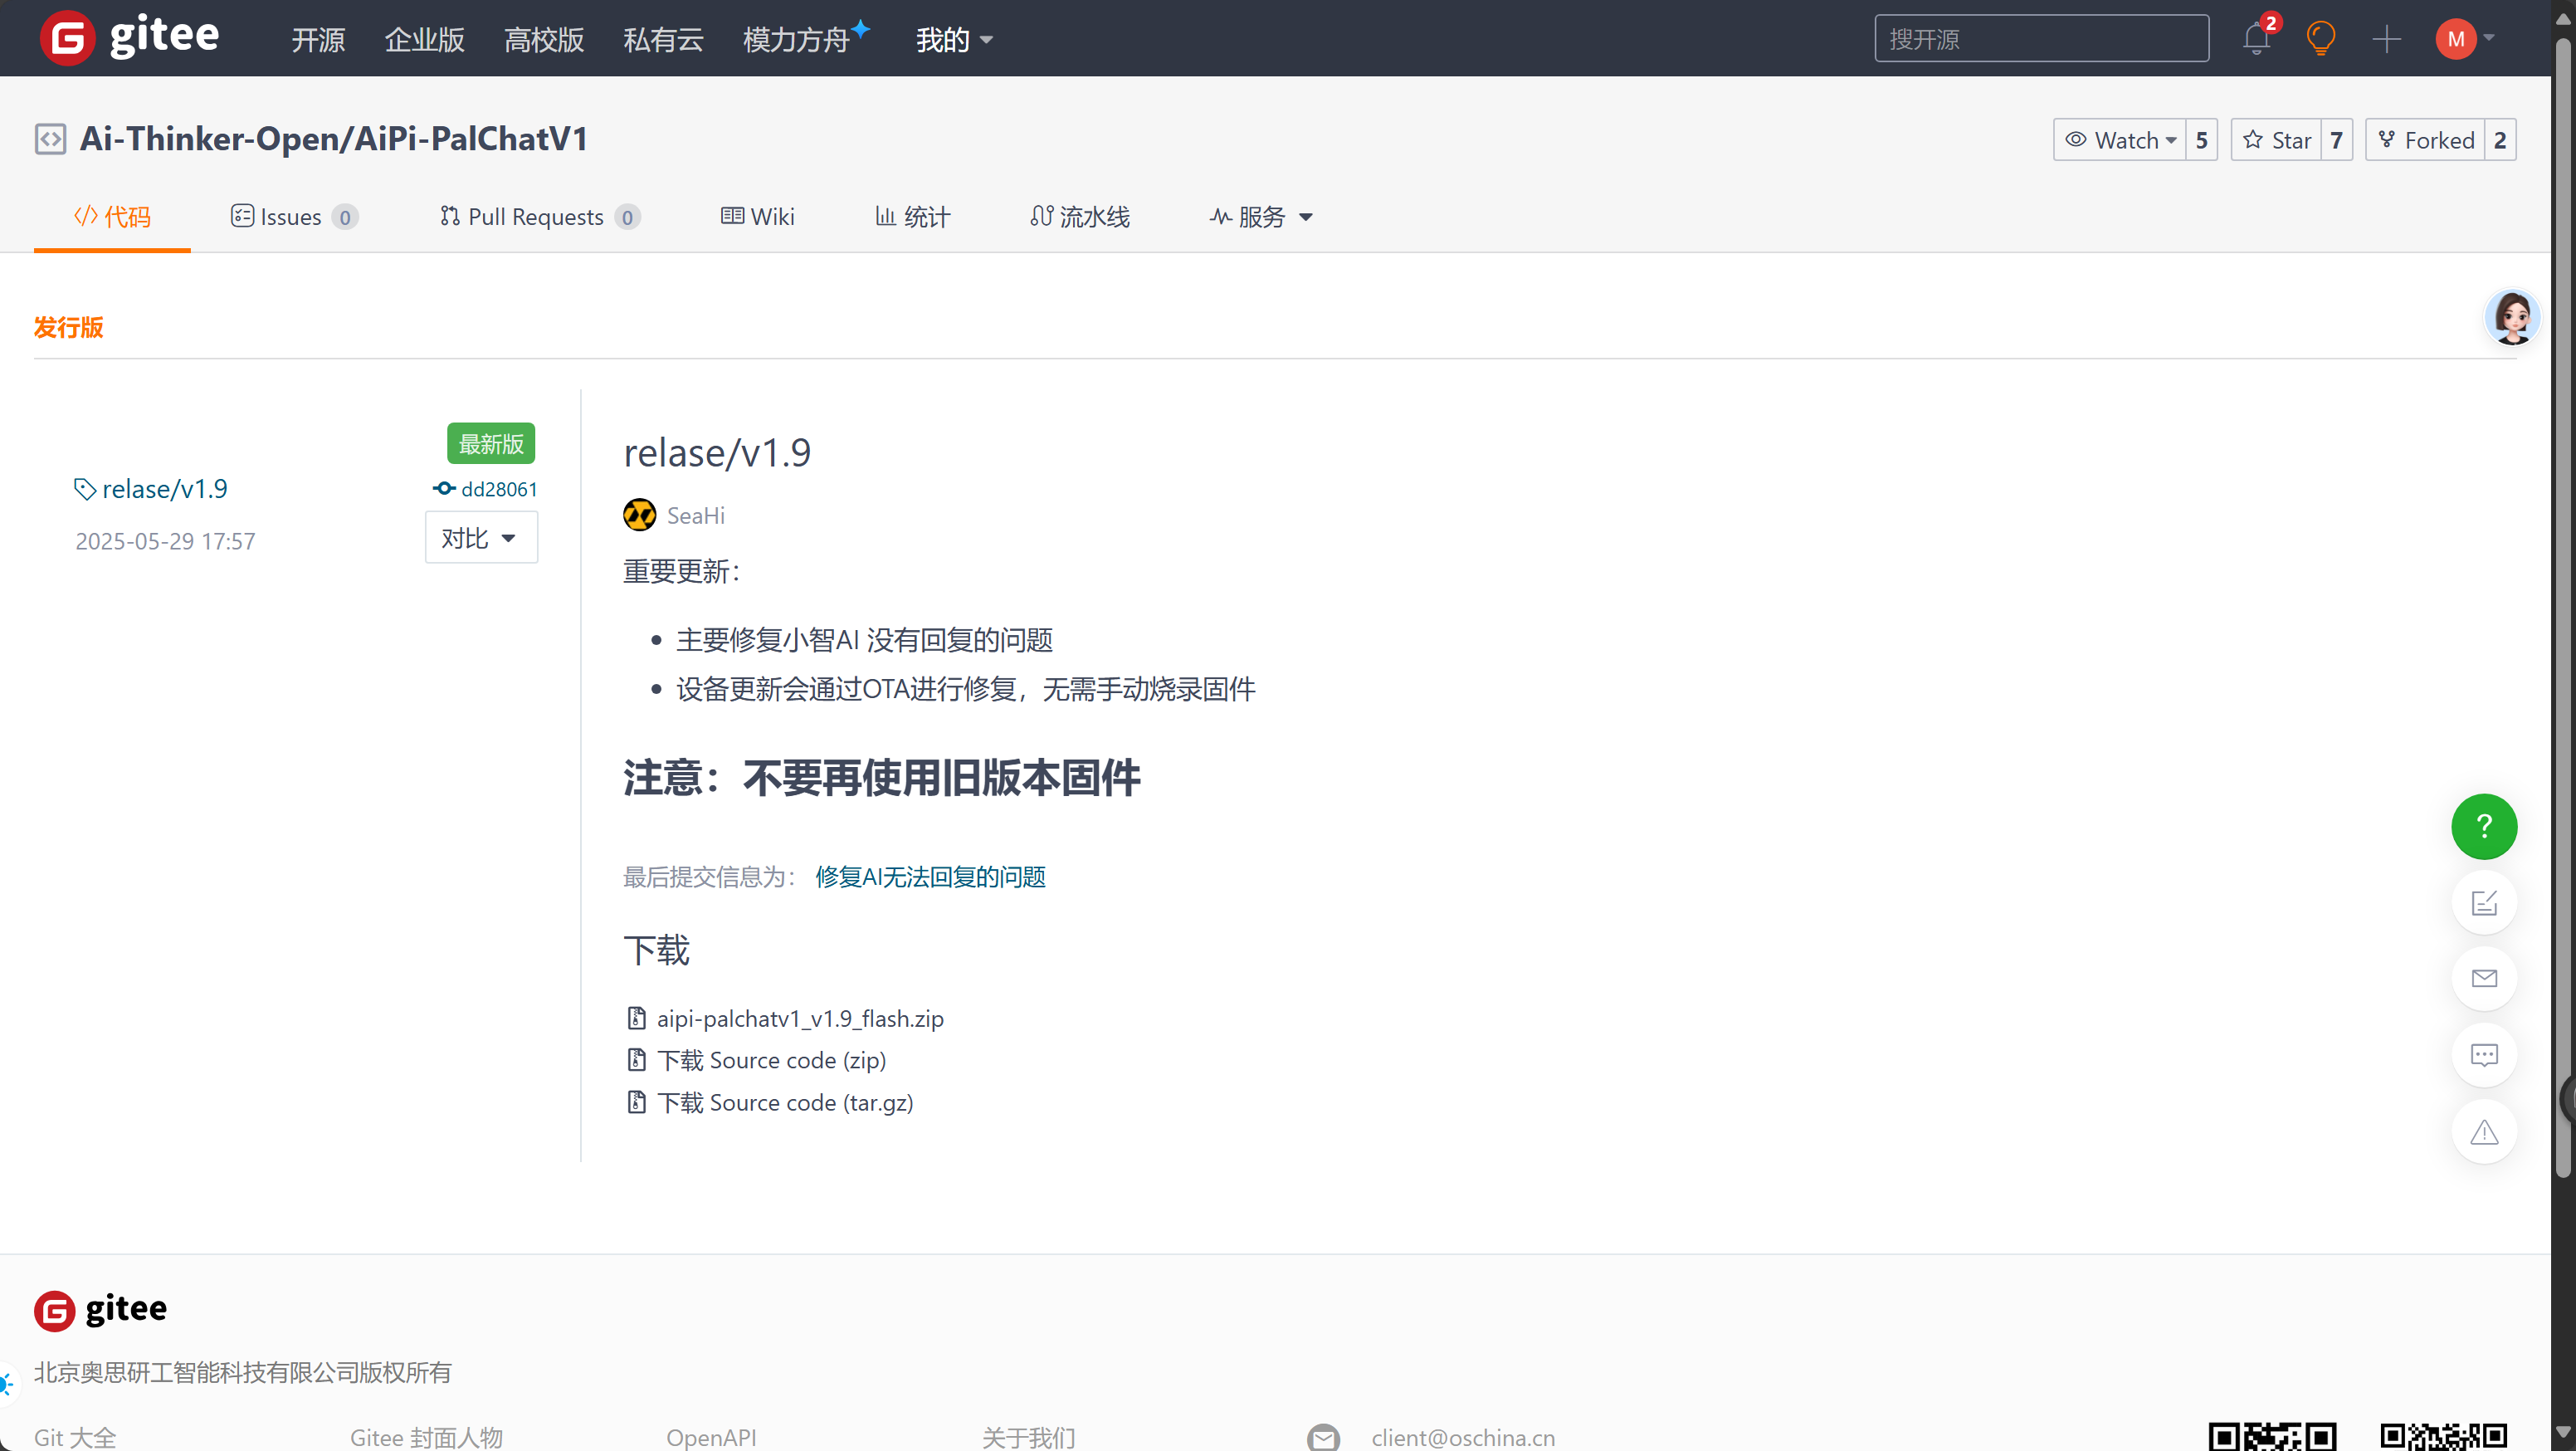Click file icon of Source code (zip)
This screenshot has height=1451, width=2576.
636,1060
